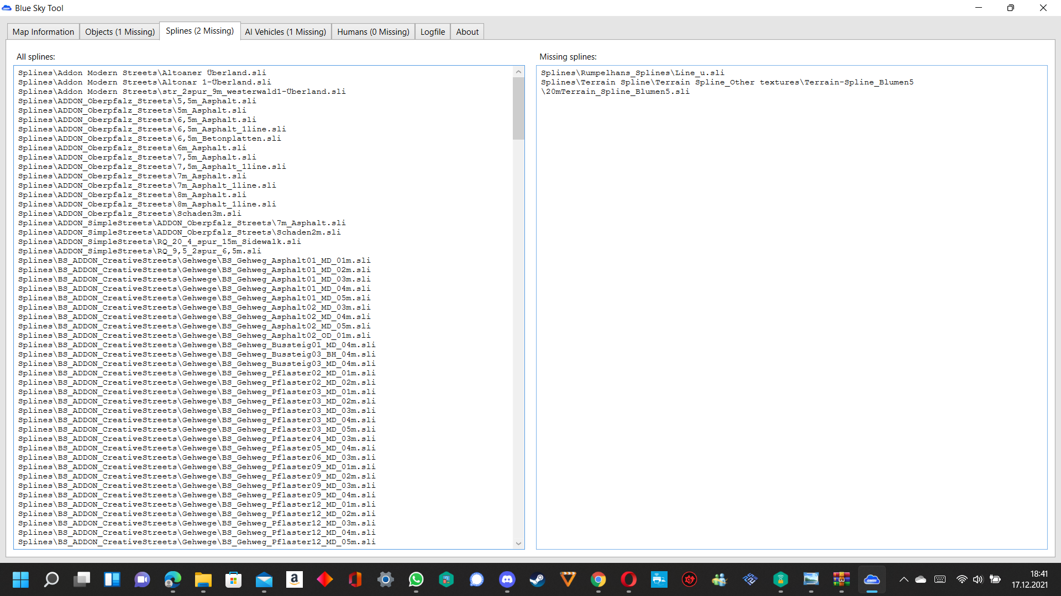Expand the hidden system tray icons chevron
1061x596 pixels.
(904, 579)
